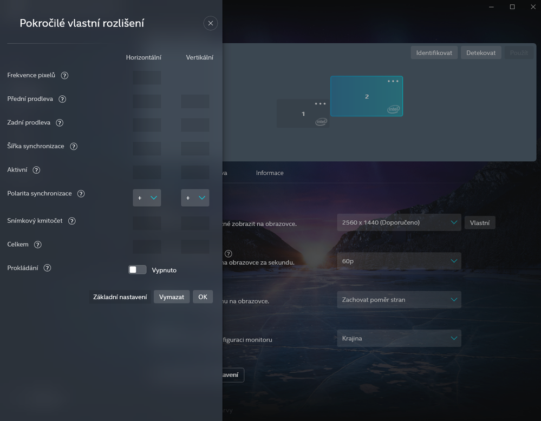Open help for Snímkový kmitočet
The image size is (541, 421).
[72, 221]
